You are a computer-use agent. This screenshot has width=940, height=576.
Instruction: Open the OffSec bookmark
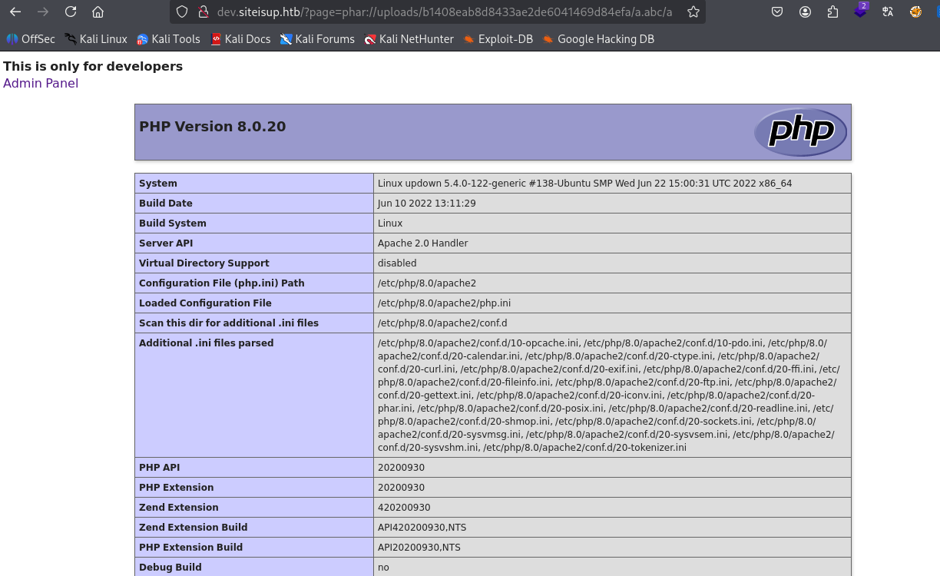pyautogui.click(x=31, y=39)
